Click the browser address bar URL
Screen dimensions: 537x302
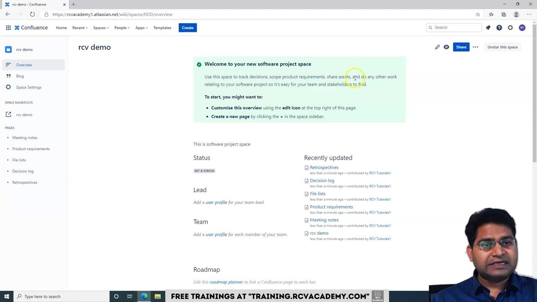[x=112, y=14]
